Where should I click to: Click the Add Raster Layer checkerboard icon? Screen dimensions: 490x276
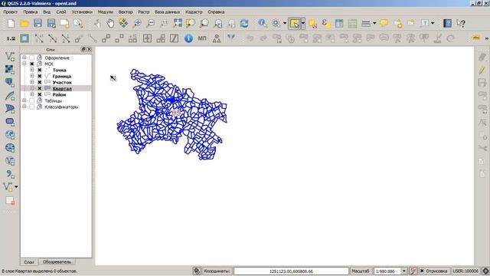(10, 69)
